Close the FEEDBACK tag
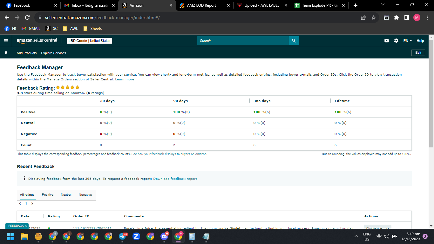The height and width of the screenshot is (244, 434). (26, 226)
